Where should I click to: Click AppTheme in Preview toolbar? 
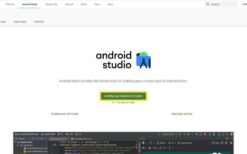(x=185, y=143)
